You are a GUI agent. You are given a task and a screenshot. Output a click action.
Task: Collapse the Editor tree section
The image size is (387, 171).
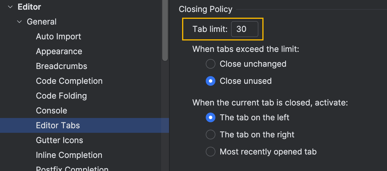click(x=11, y=7)
